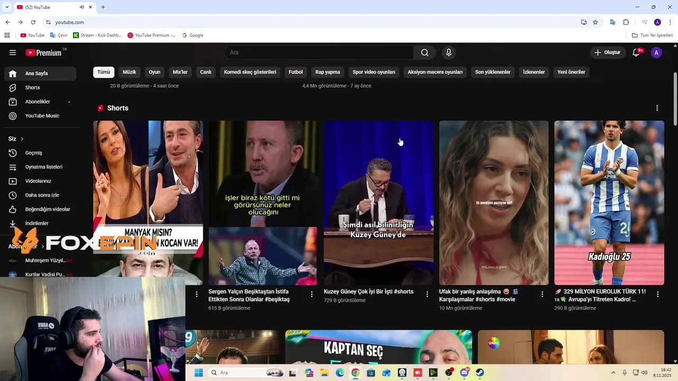Open Chrome media controls icon
The width and height of the screenshot is (678, 381).
point(645,22)
